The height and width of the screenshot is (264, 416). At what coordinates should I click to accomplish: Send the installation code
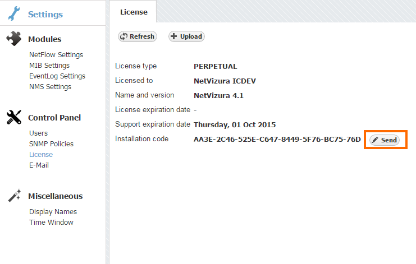[385, 140]
